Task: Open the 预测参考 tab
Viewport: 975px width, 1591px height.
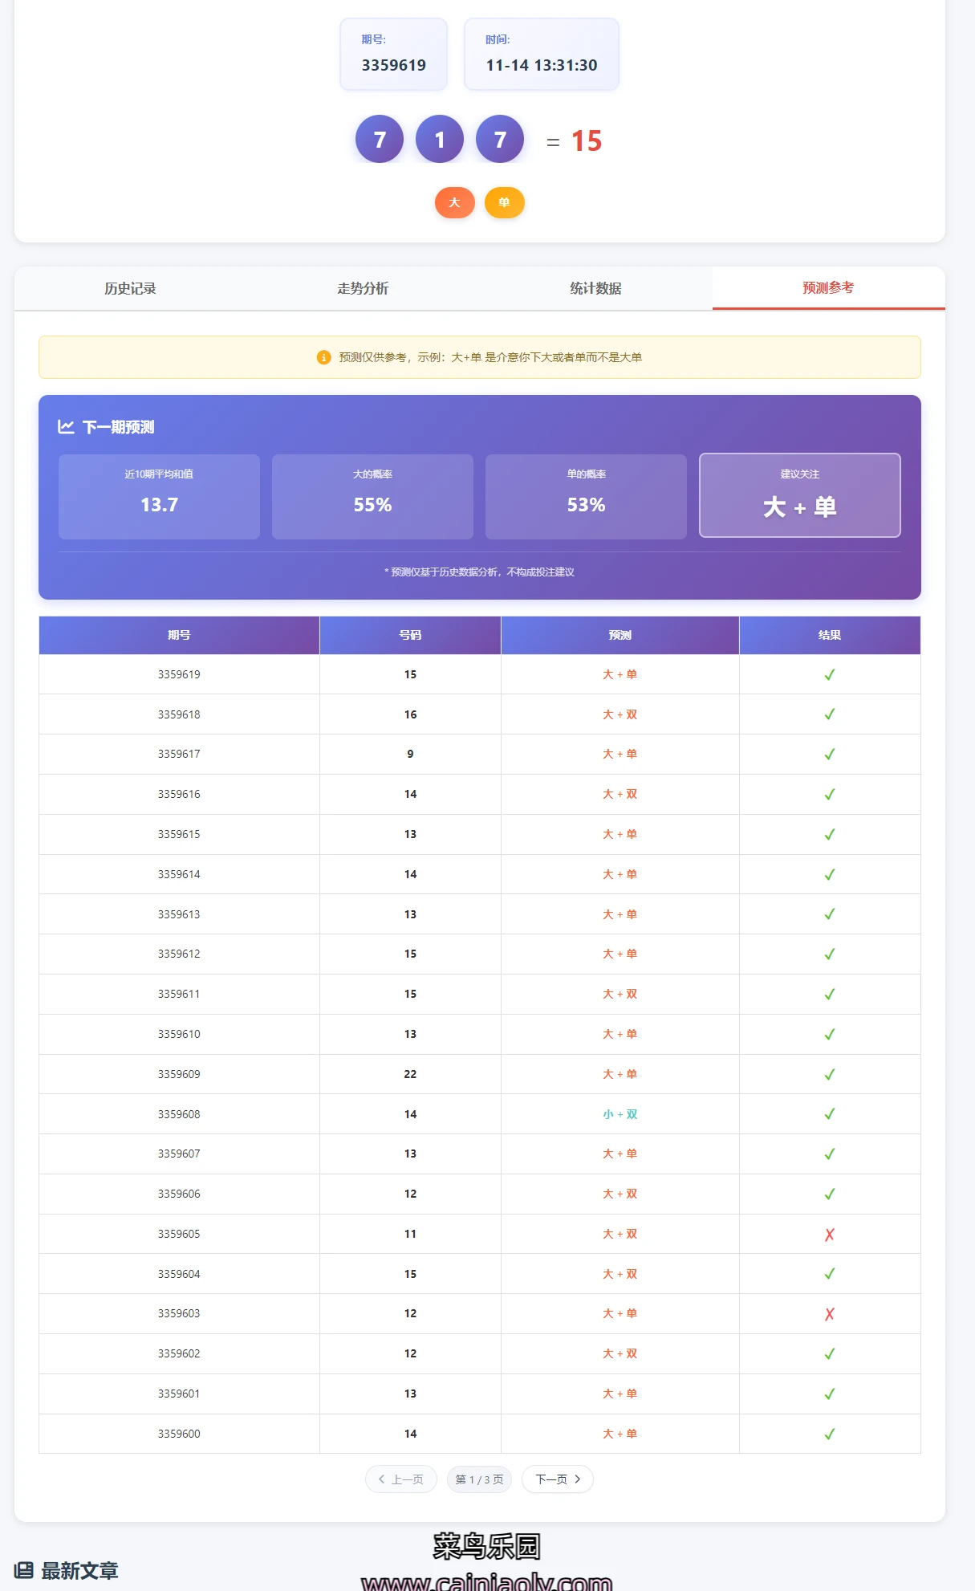Action: coord(828,288)
